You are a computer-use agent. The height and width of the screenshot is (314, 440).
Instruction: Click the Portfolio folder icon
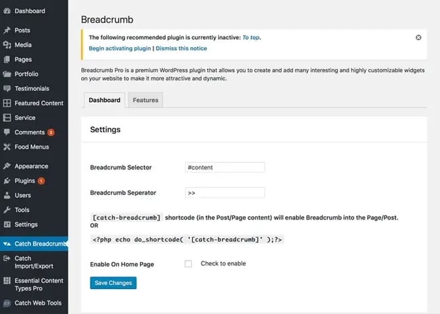[x=7, y=74]
